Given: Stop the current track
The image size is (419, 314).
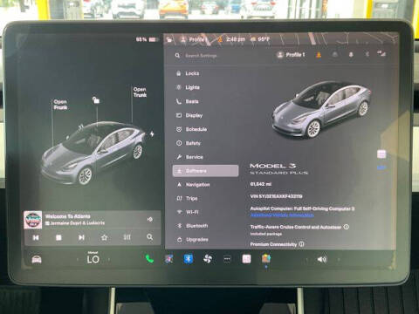Looking at the screenshot, I should click(58, 237).
